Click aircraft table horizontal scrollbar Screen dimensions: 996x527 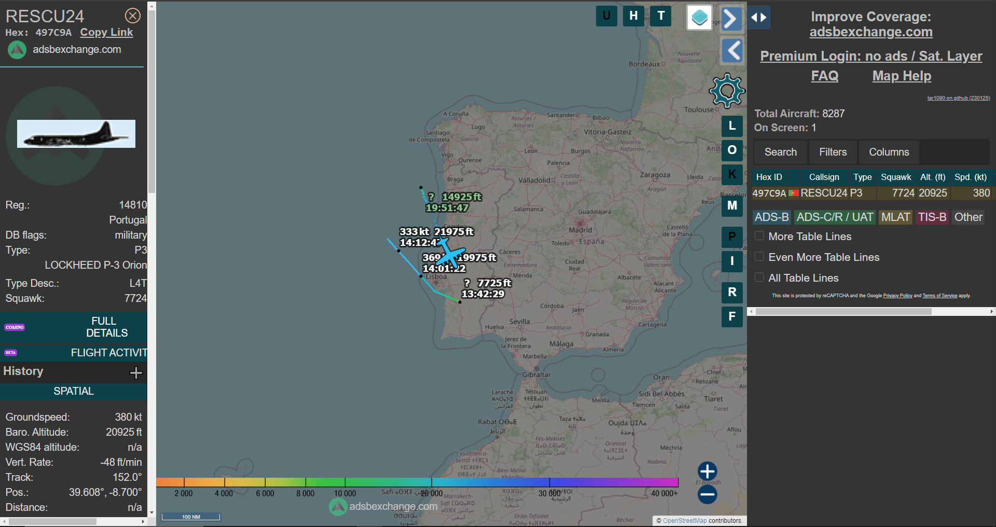[x=843, y=312]
